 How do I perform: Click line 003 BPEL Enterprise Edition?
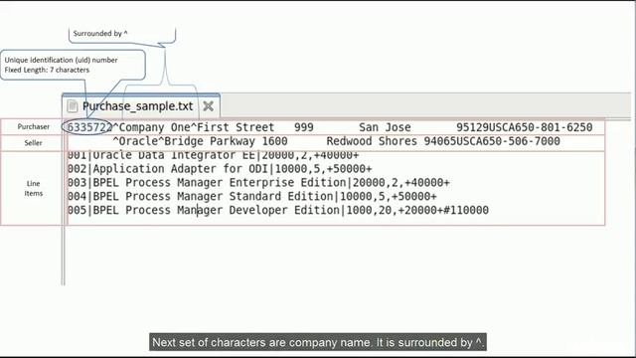tap(258, 183)
